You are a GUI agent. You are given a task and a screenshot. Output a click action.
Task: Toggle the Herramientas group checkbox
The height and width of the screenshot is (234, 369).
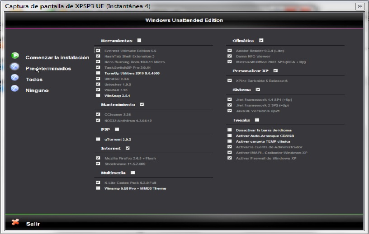tap(139, 40)
